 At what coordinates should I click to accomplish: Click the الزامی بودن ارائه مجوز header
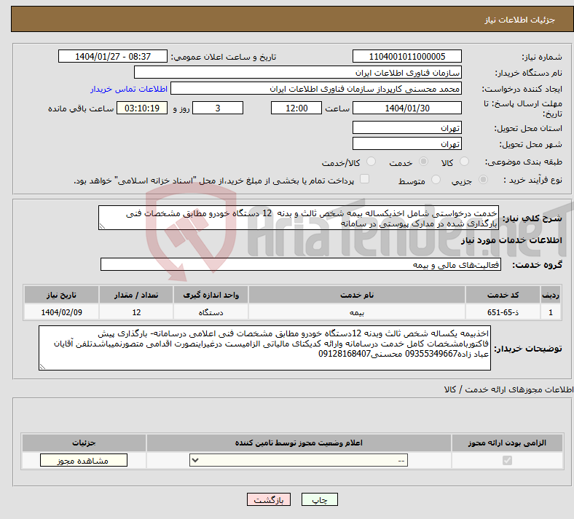507,443
